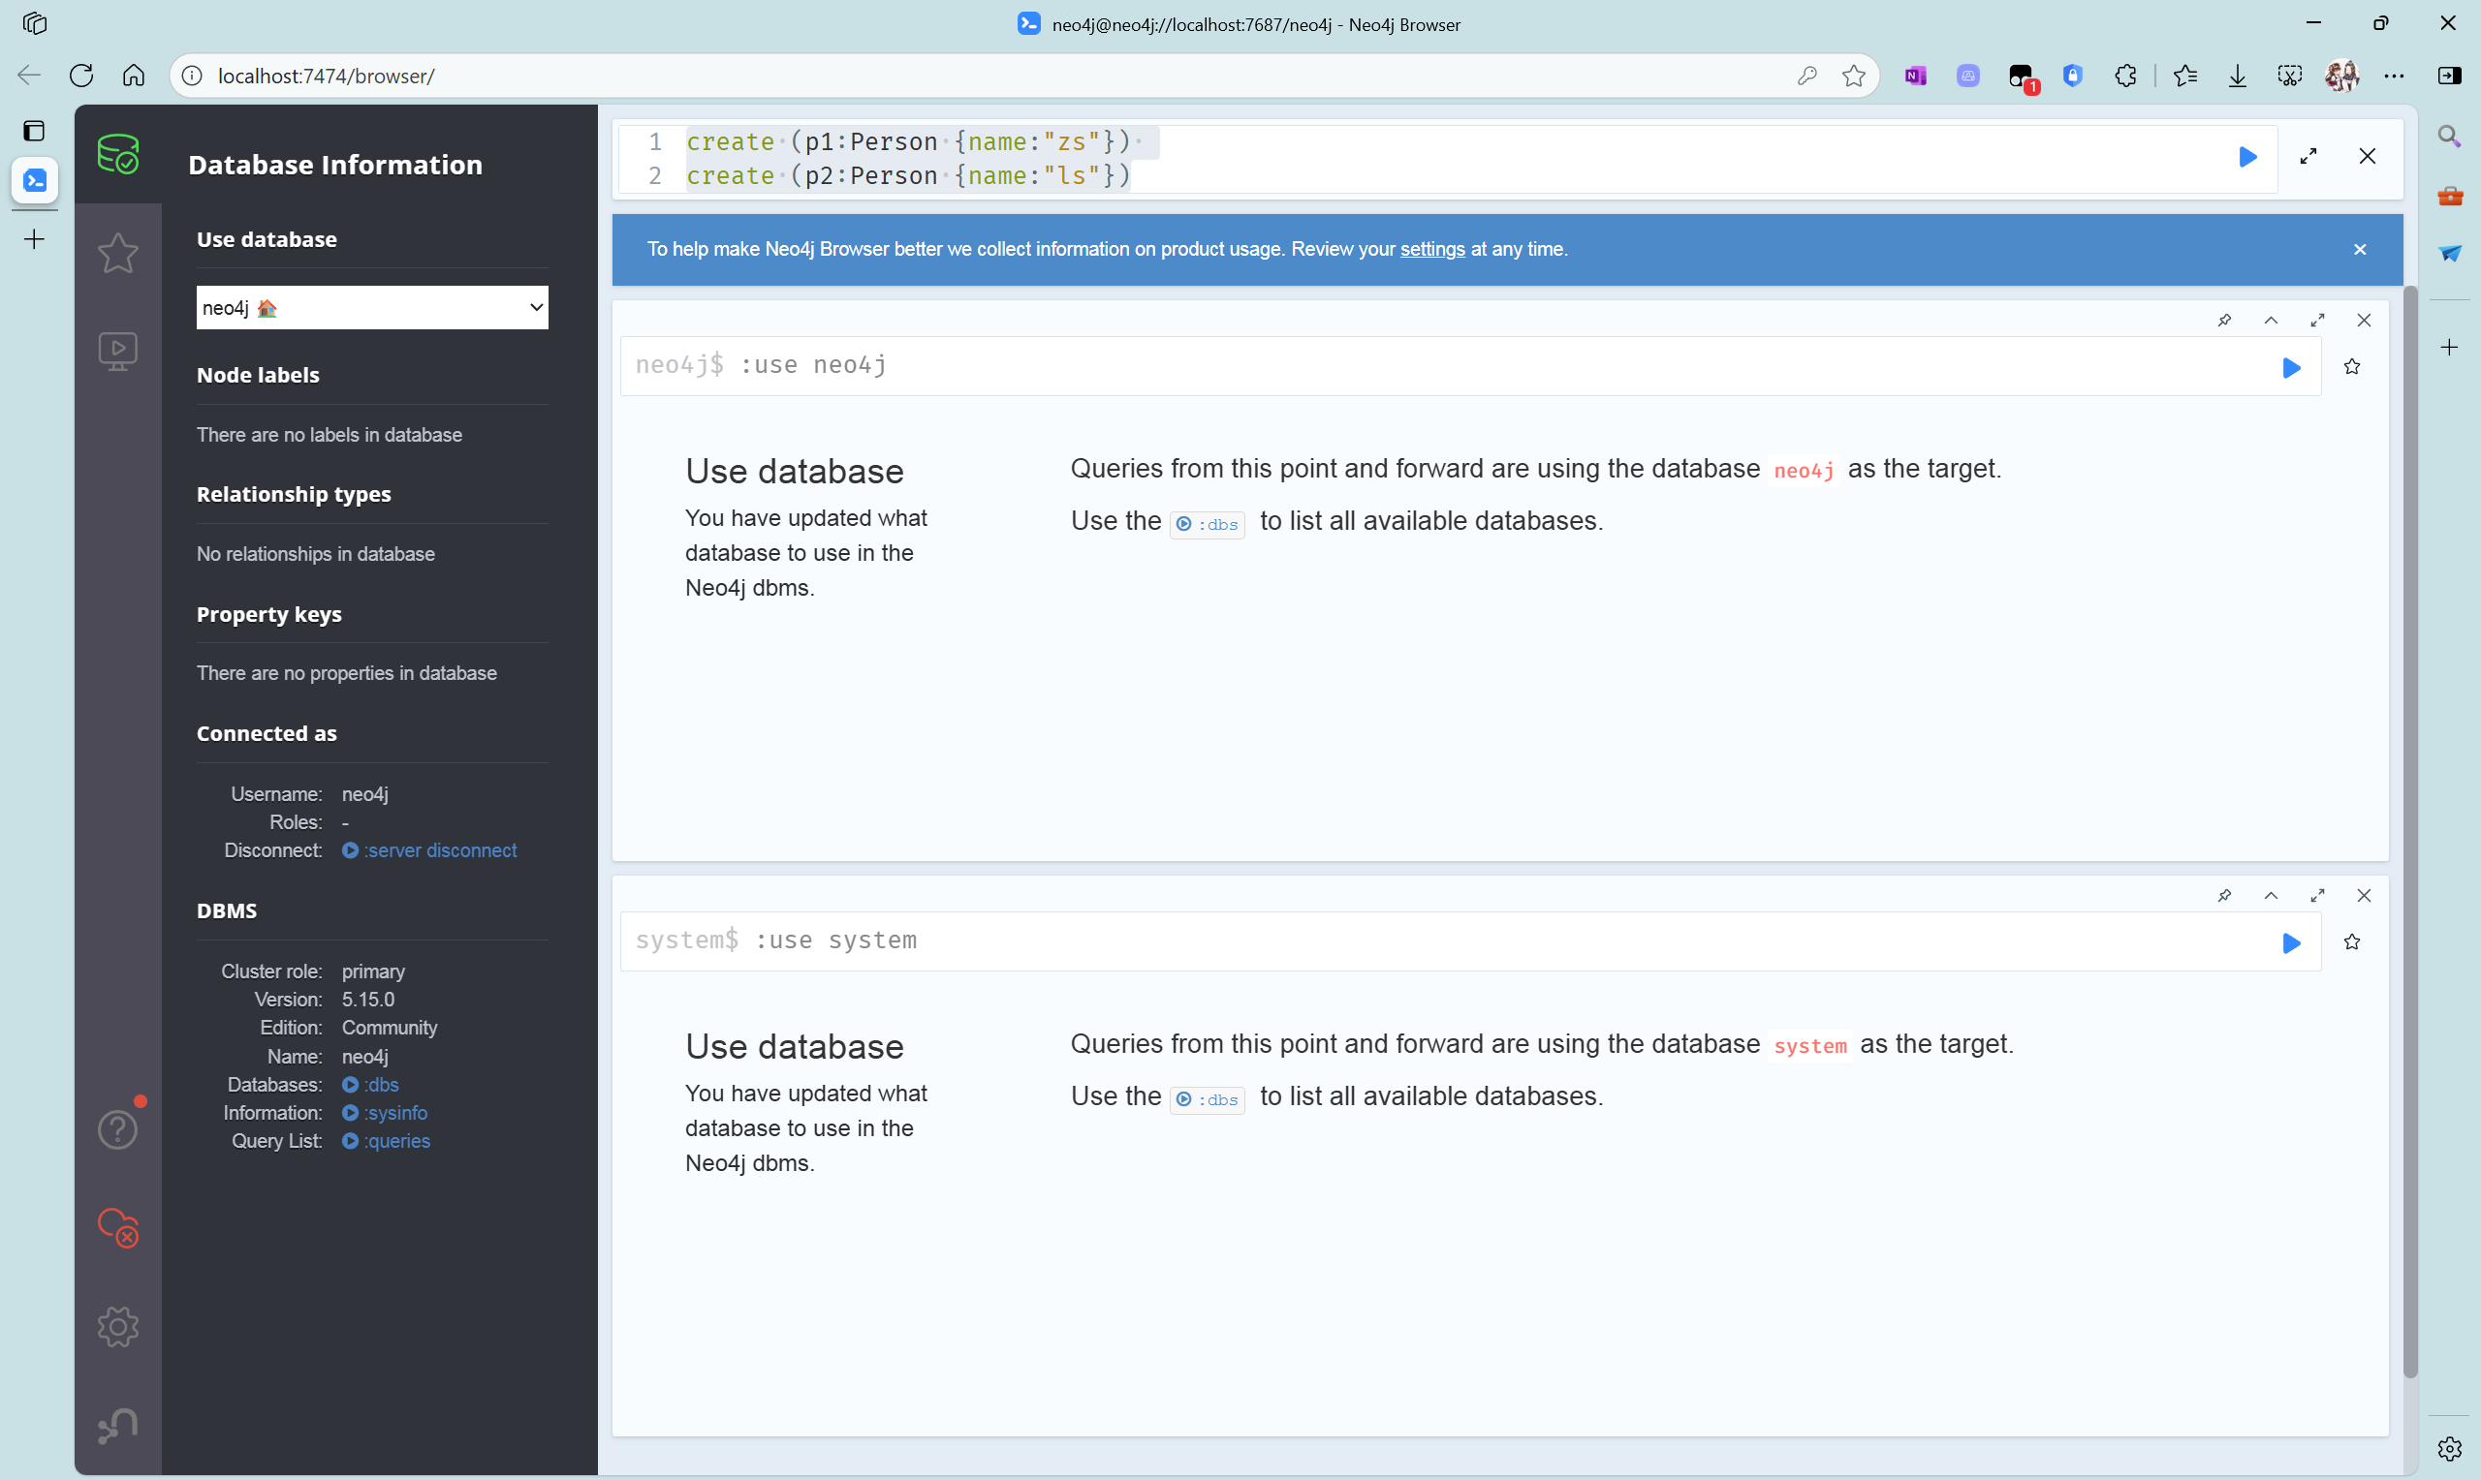
Task: Clear the main query editor
Action: click(2368, 157)
